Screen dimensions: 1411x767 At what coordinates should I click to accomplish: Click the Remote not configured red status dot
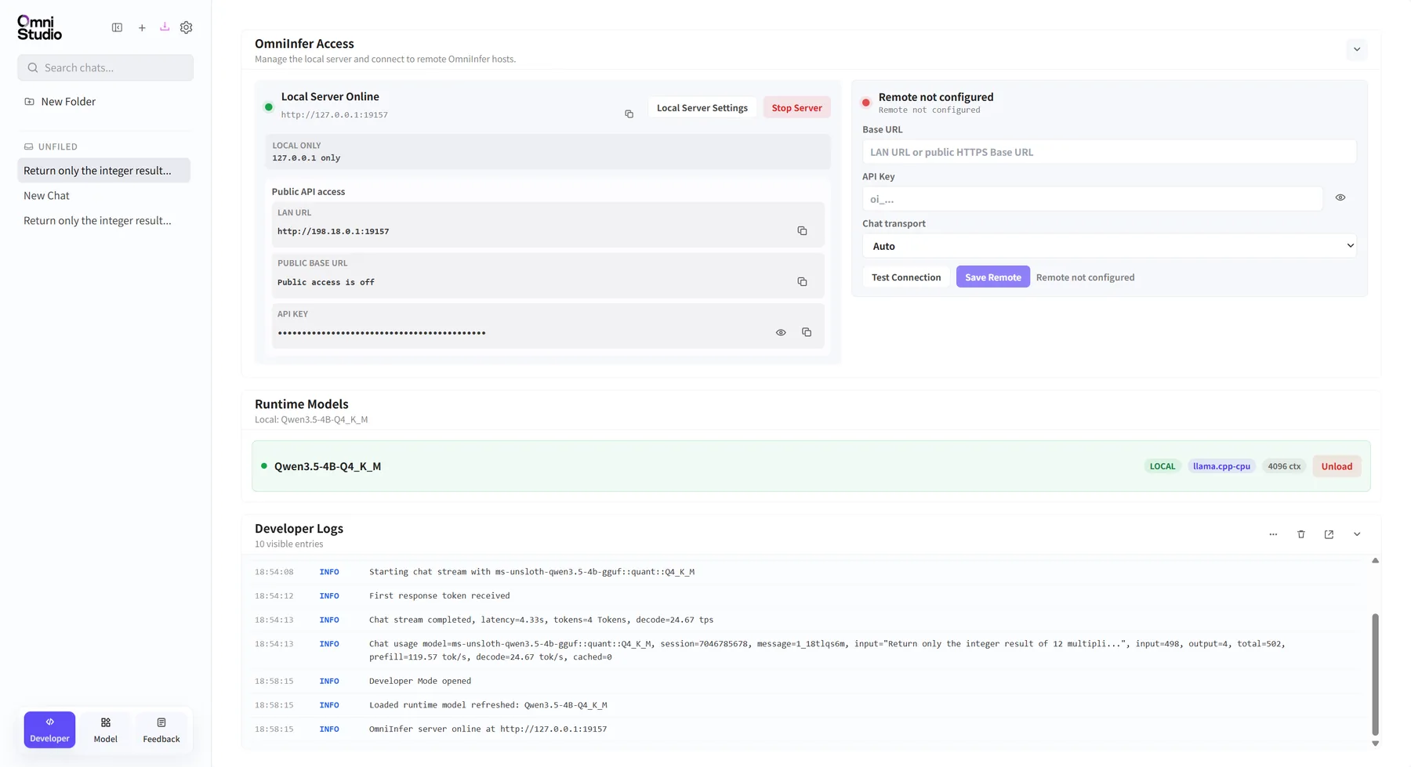(x=866, y=103)
